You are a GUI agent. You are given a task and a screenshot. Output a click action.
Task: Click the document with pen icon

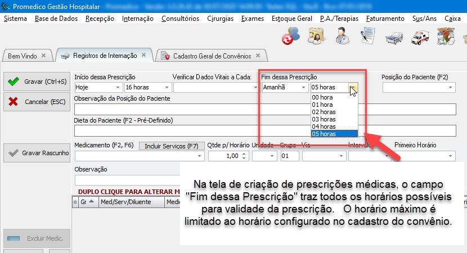point(367,37)
